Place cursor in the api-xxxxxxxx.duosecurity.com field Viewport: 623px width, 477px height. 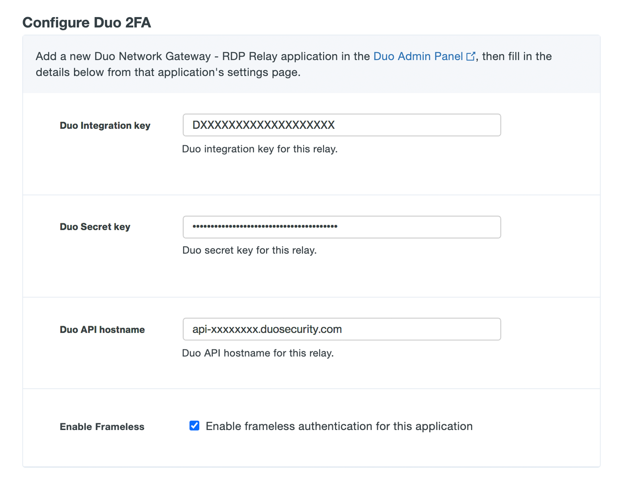341,329
